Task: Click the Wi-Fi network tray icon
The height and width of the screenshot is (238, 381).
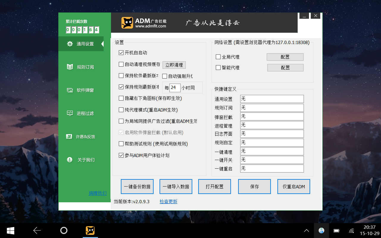Action: (352, 231)
